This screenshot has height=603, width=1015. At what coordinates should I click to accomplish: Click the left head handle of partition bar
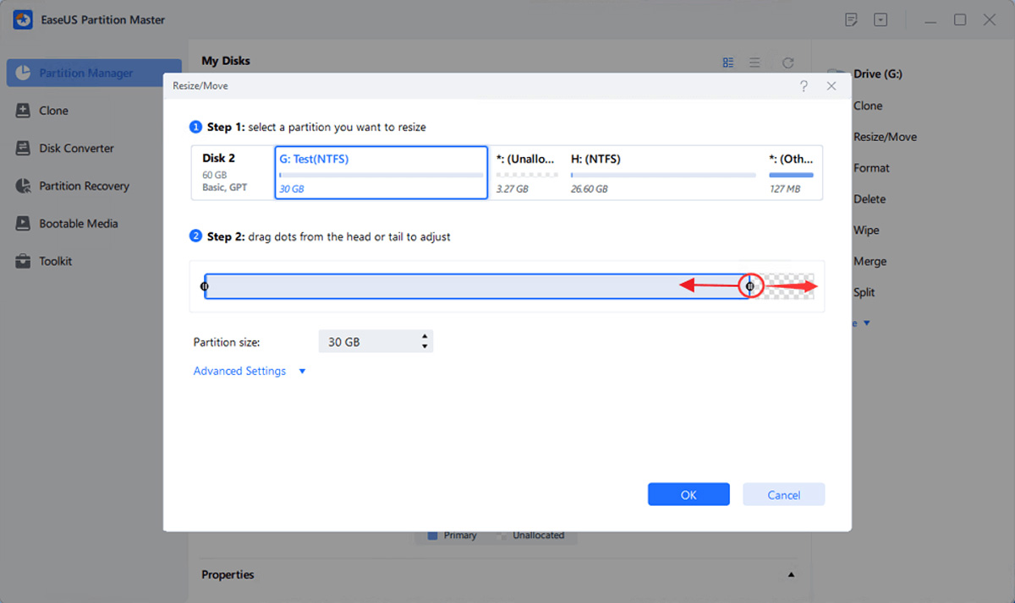point(204,287)
